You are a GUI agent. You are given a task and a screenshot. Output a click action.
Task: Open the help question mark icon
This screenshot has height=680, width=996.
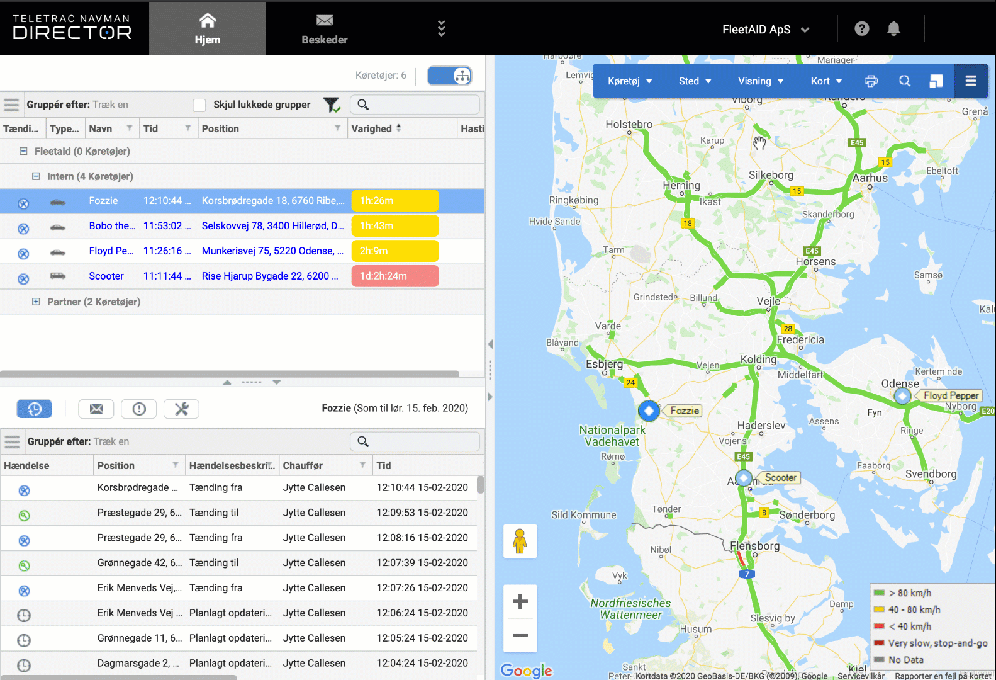coord(862,28)
